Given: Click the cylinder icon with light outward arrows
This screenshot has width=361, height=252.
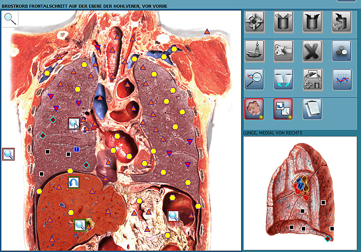Looking at the screenshot, I should (283, 21).
